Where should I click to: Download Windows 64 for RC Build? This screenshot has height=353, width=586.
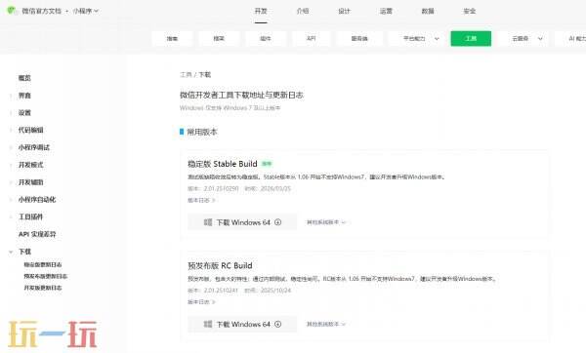point(242,325)
